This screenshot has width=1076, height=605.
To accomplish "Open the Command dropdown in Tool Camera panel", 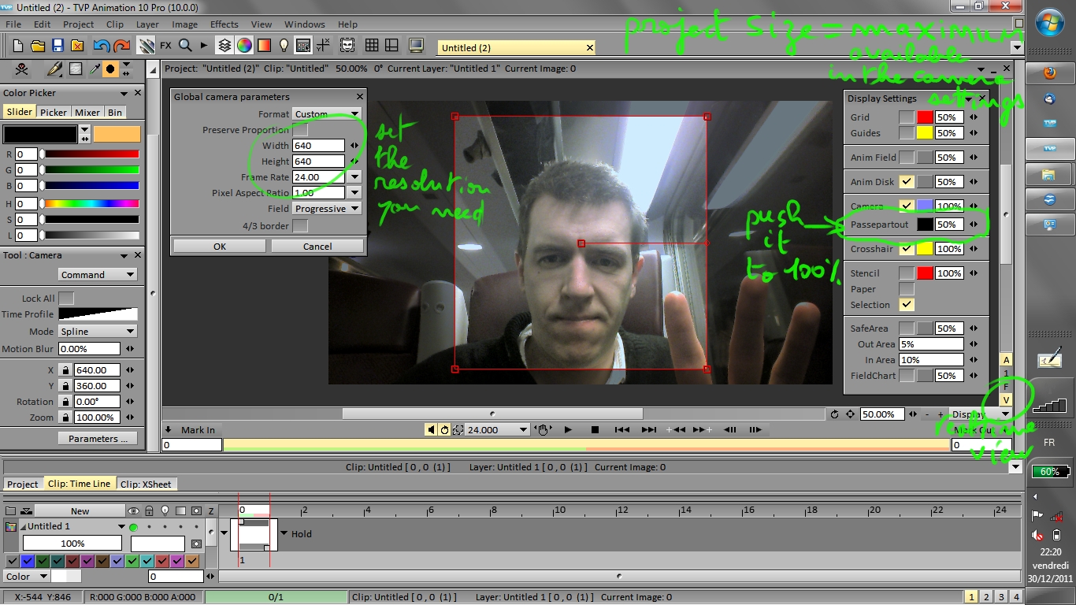I will [98, 274].
